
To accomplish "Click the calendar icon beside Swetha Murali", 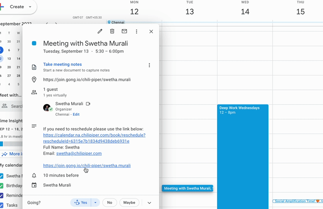I will (x=34, y=185).
